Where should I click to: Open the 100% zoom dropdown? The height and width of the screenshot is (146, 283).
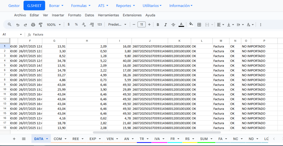[54, 25]
